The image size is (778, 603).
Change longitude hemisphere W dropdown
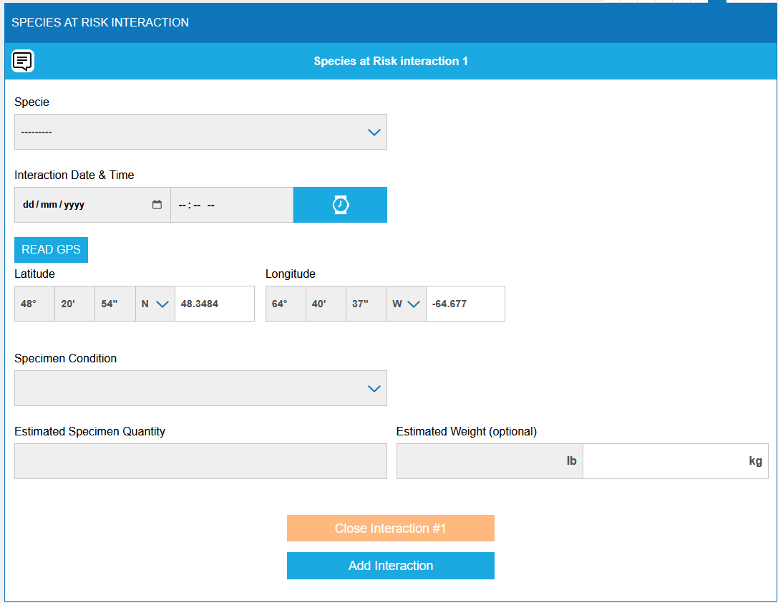[406, 304]
